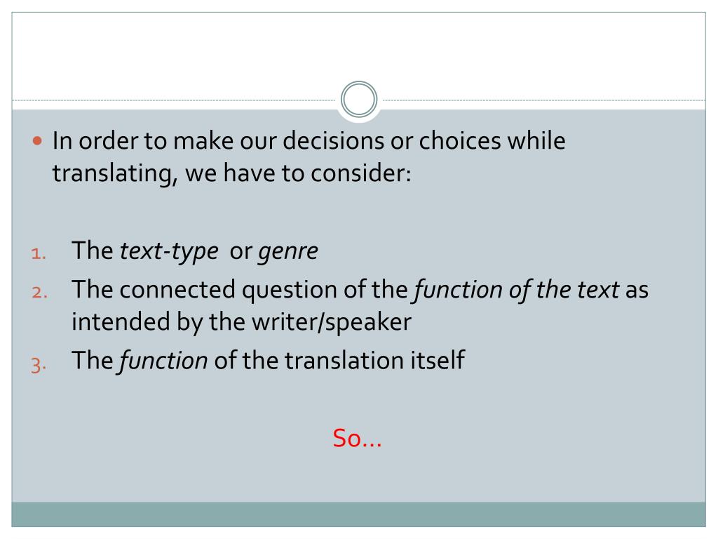Screen dimensions: 718x539
Task: Click the orange list number 3
Action: 39,365
